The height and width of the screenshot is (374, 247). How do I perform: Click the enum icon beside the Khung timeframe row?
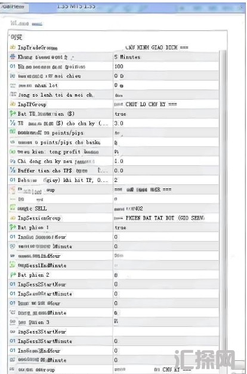[13, 57]
